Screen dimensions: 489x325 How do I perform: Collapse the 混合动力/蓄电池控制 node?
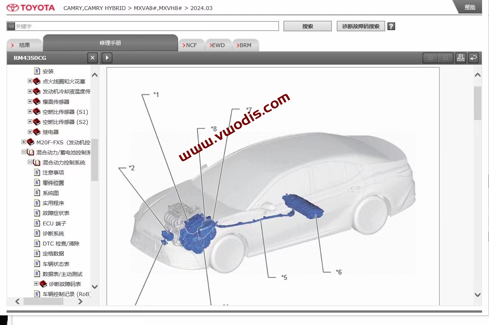[x=24, y=152]
